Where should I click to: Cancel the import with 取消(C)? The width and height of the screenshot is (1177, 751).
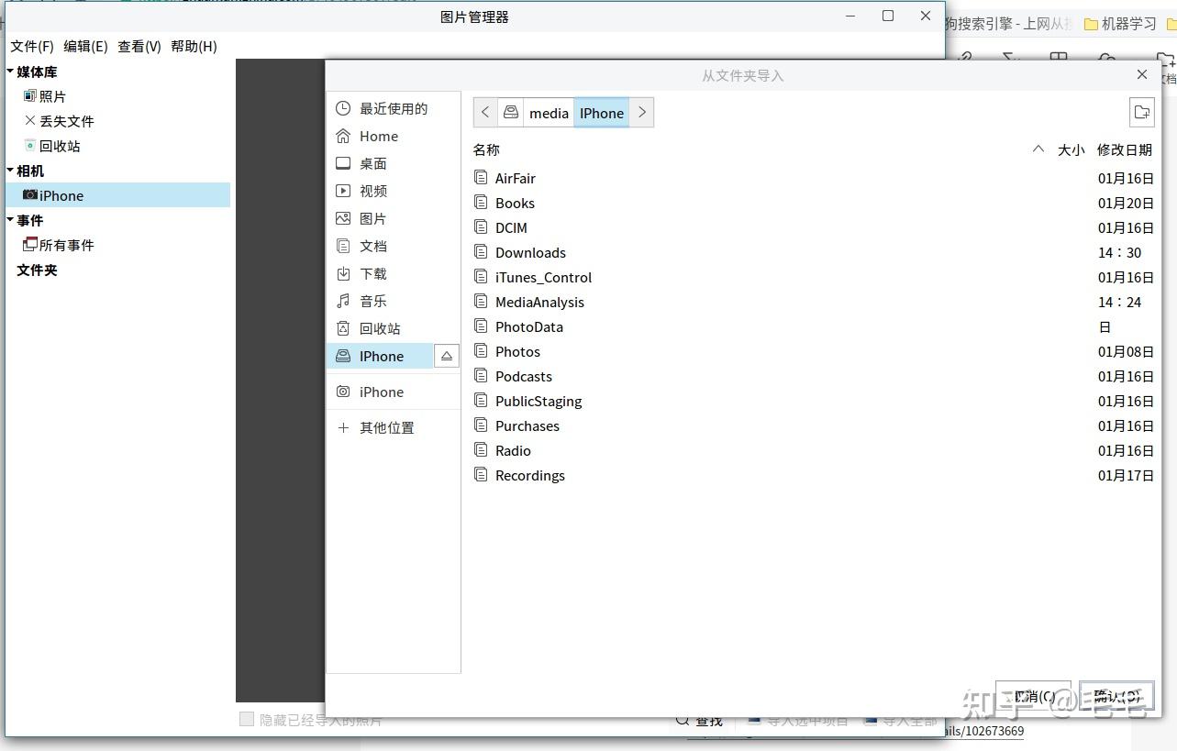[x=1033, y=697]
